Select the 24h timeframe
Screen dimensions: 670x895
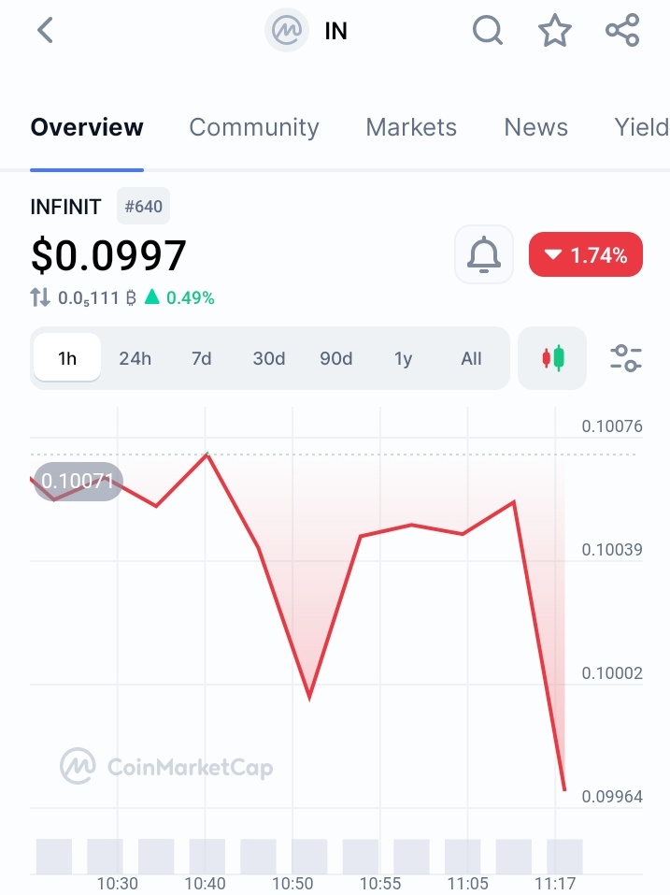coord(135,358)
